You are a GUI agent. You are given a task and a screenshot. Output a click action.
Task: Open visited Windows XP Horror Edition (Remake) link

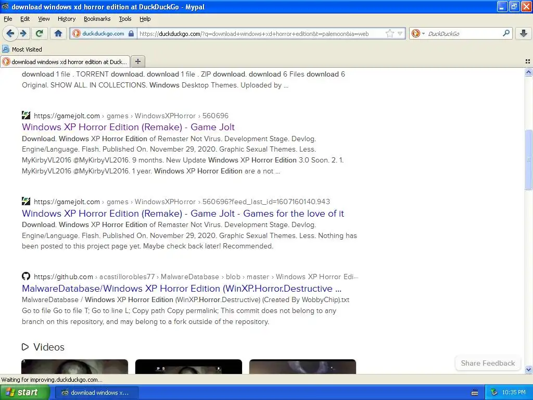[128, 127]
